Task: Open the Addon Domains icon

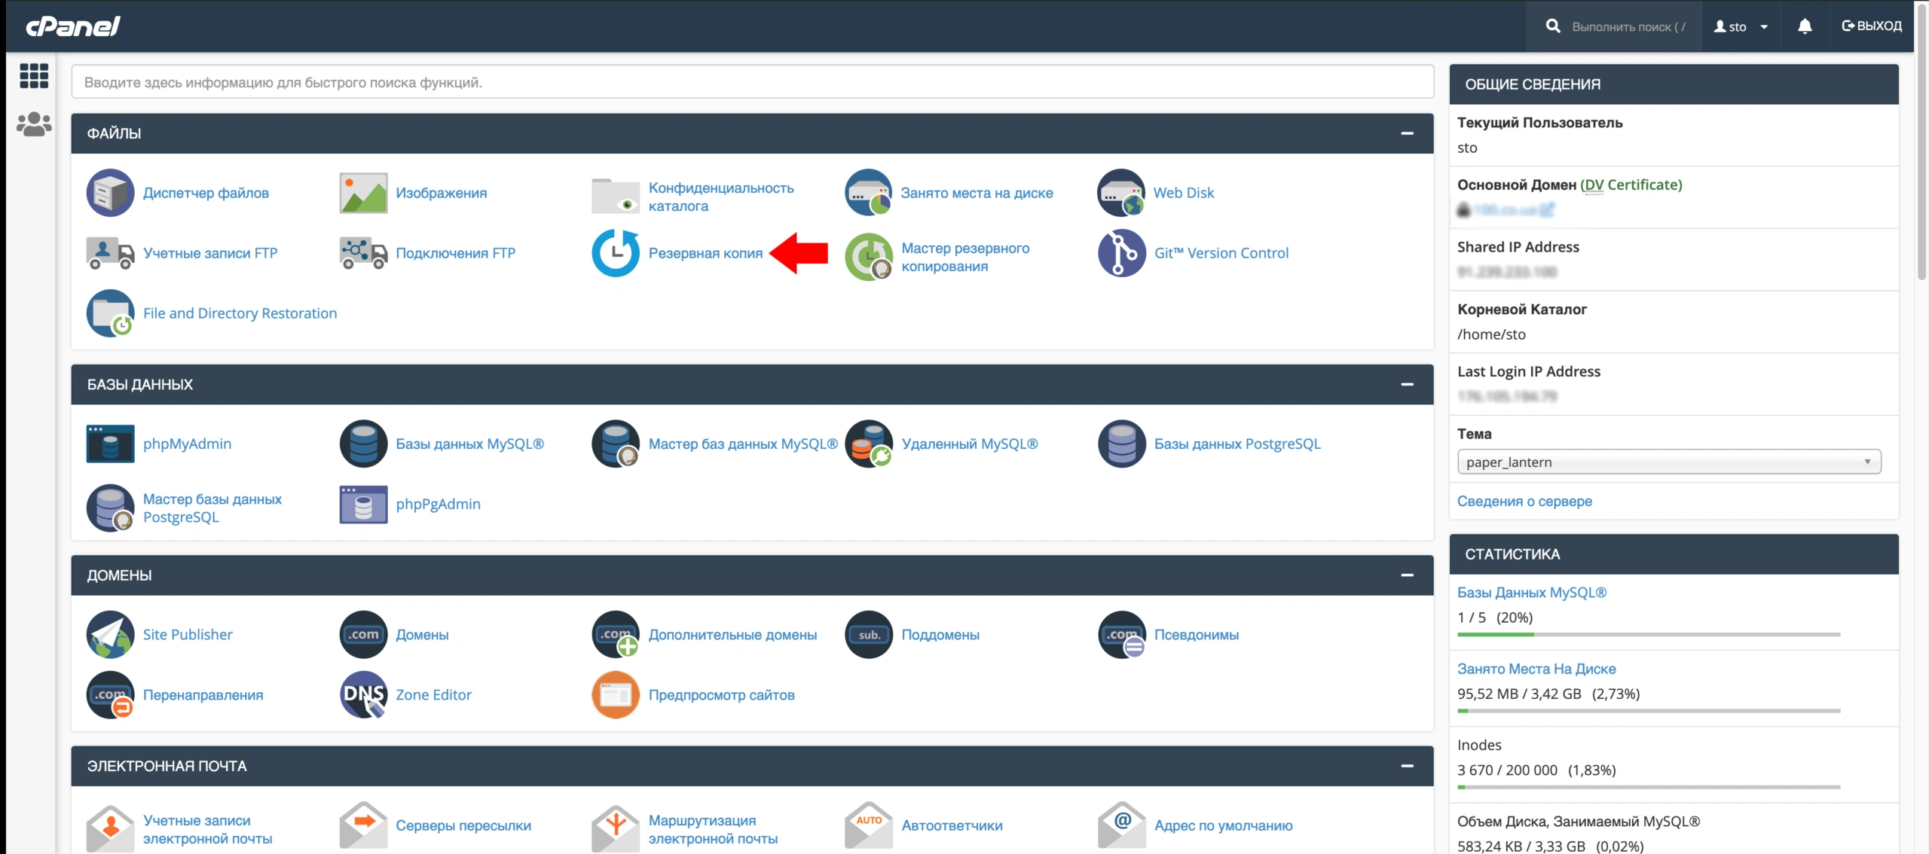Action: tap(616, 634)
